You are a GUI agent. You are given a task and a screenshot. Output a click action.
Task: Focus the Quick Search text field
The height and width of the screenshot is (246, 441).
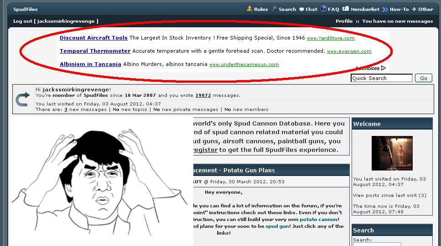pyautogui.click(x=381, y=78)
